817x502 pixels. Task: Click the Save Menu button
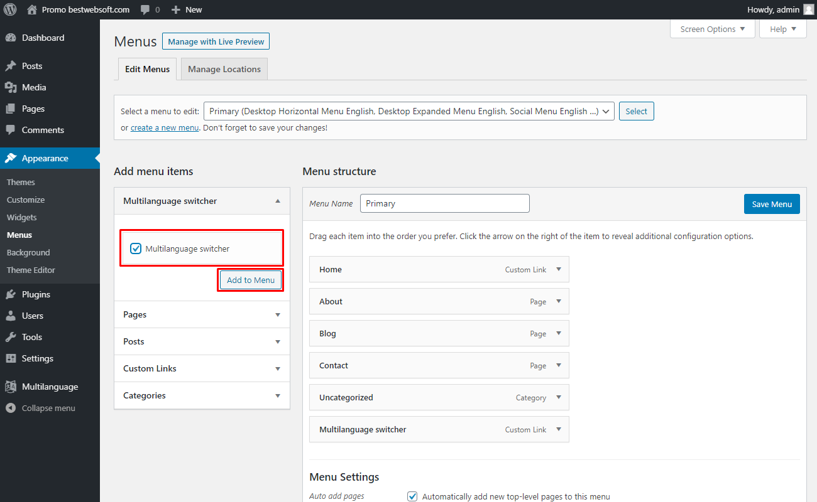[x=772, y=204]
